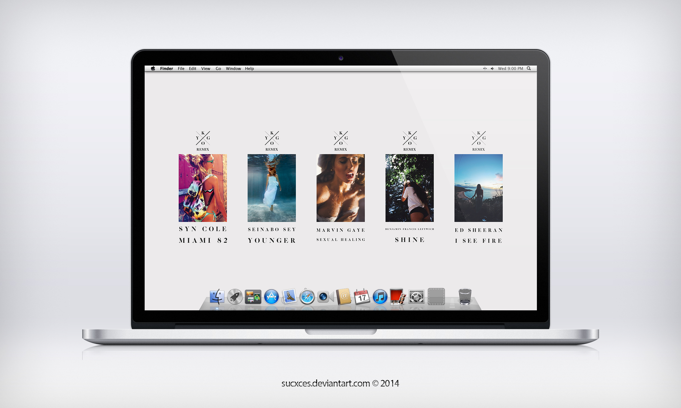Open the App Store dock icon
Viewport: 681px width, 408px height.
[271, 297]
